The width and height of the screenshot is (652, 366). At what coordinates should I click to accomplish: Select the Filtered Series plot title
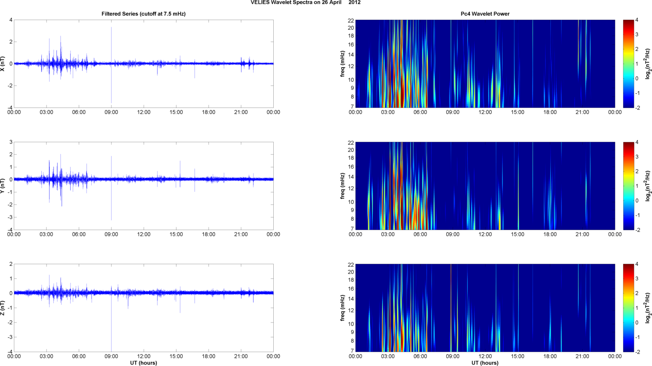[143, 14]
